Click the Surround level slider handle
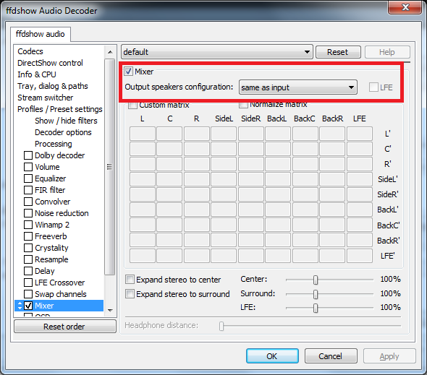Image resolution: width=427 pixels, height=375 pixels. click(316, 294)
